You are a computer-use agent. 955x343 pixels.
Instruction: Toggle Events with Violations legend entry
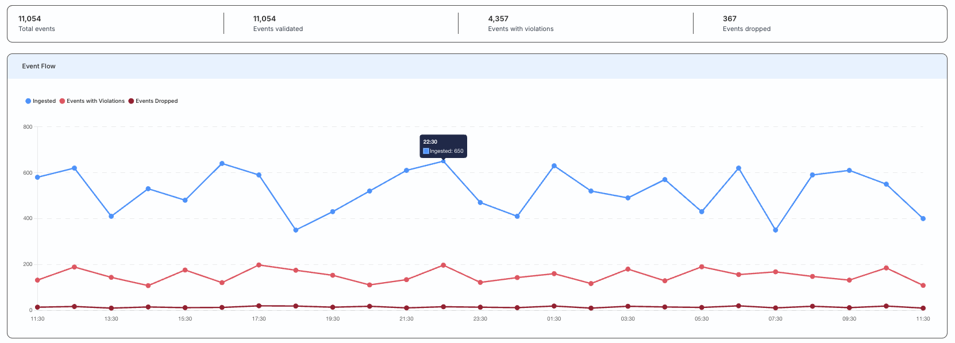[92, 101]
